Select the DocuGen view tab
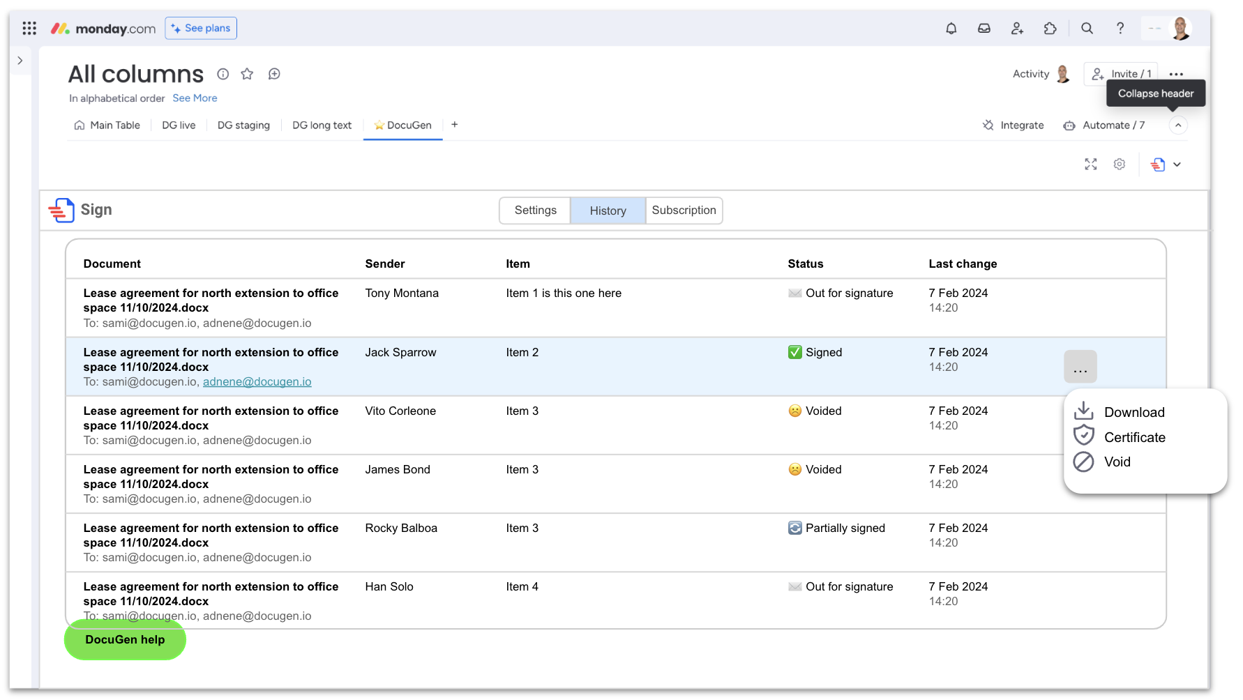 pos(402,125)
